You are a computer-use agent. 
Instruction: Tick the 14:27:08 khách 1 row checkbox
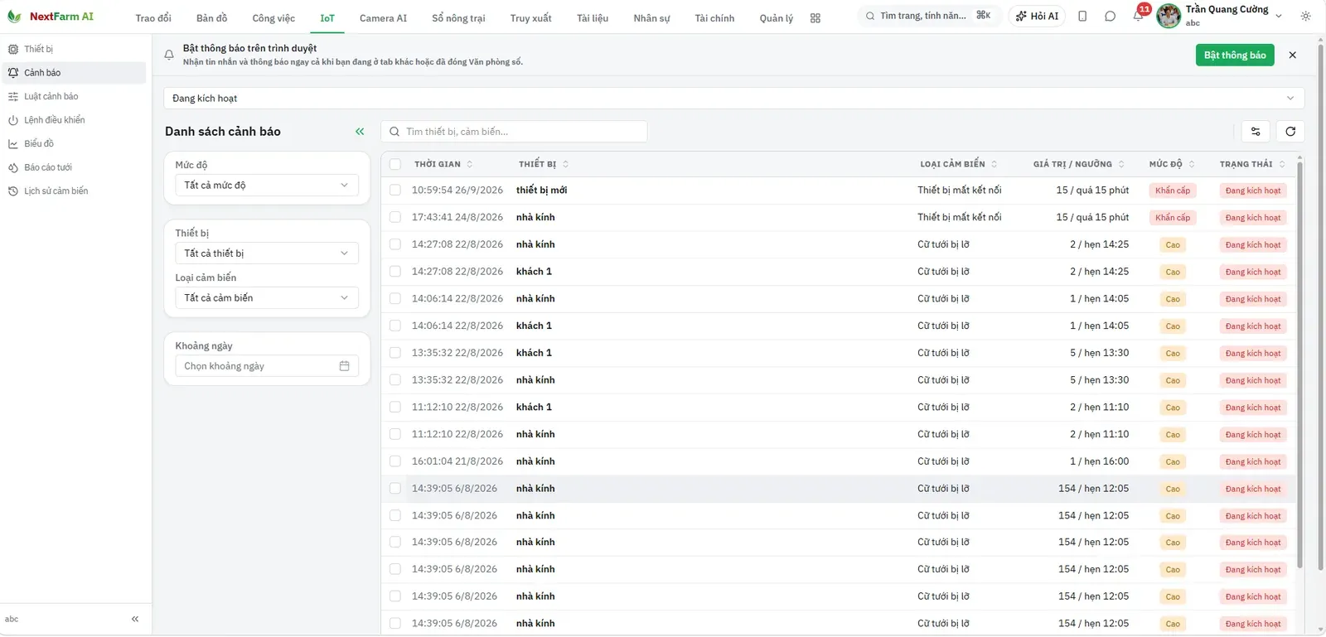(395, 272)
